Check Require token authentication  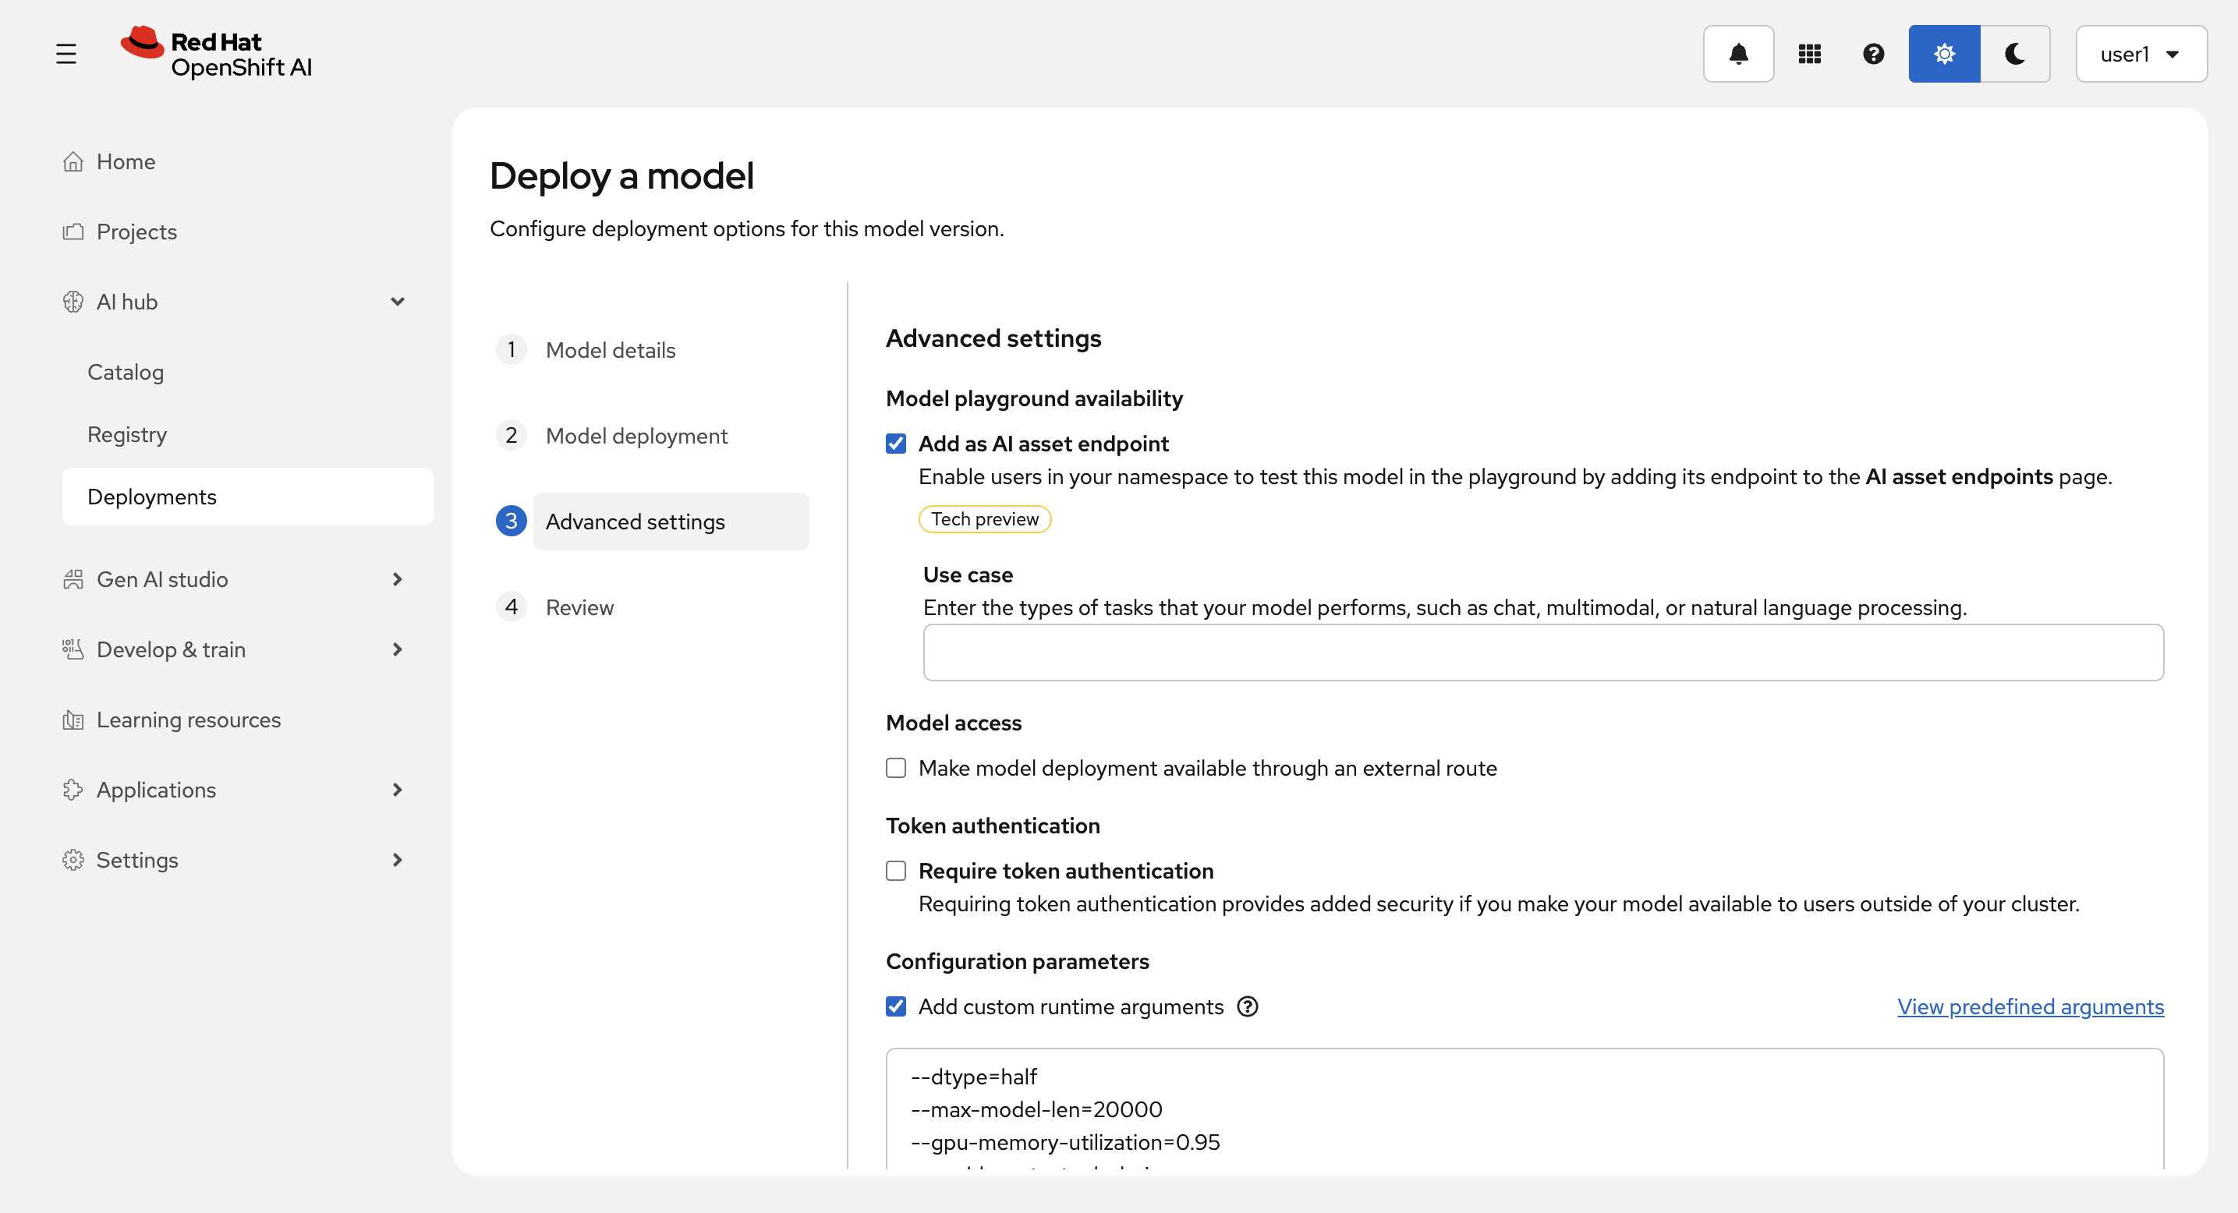click(x=896, y=871)
